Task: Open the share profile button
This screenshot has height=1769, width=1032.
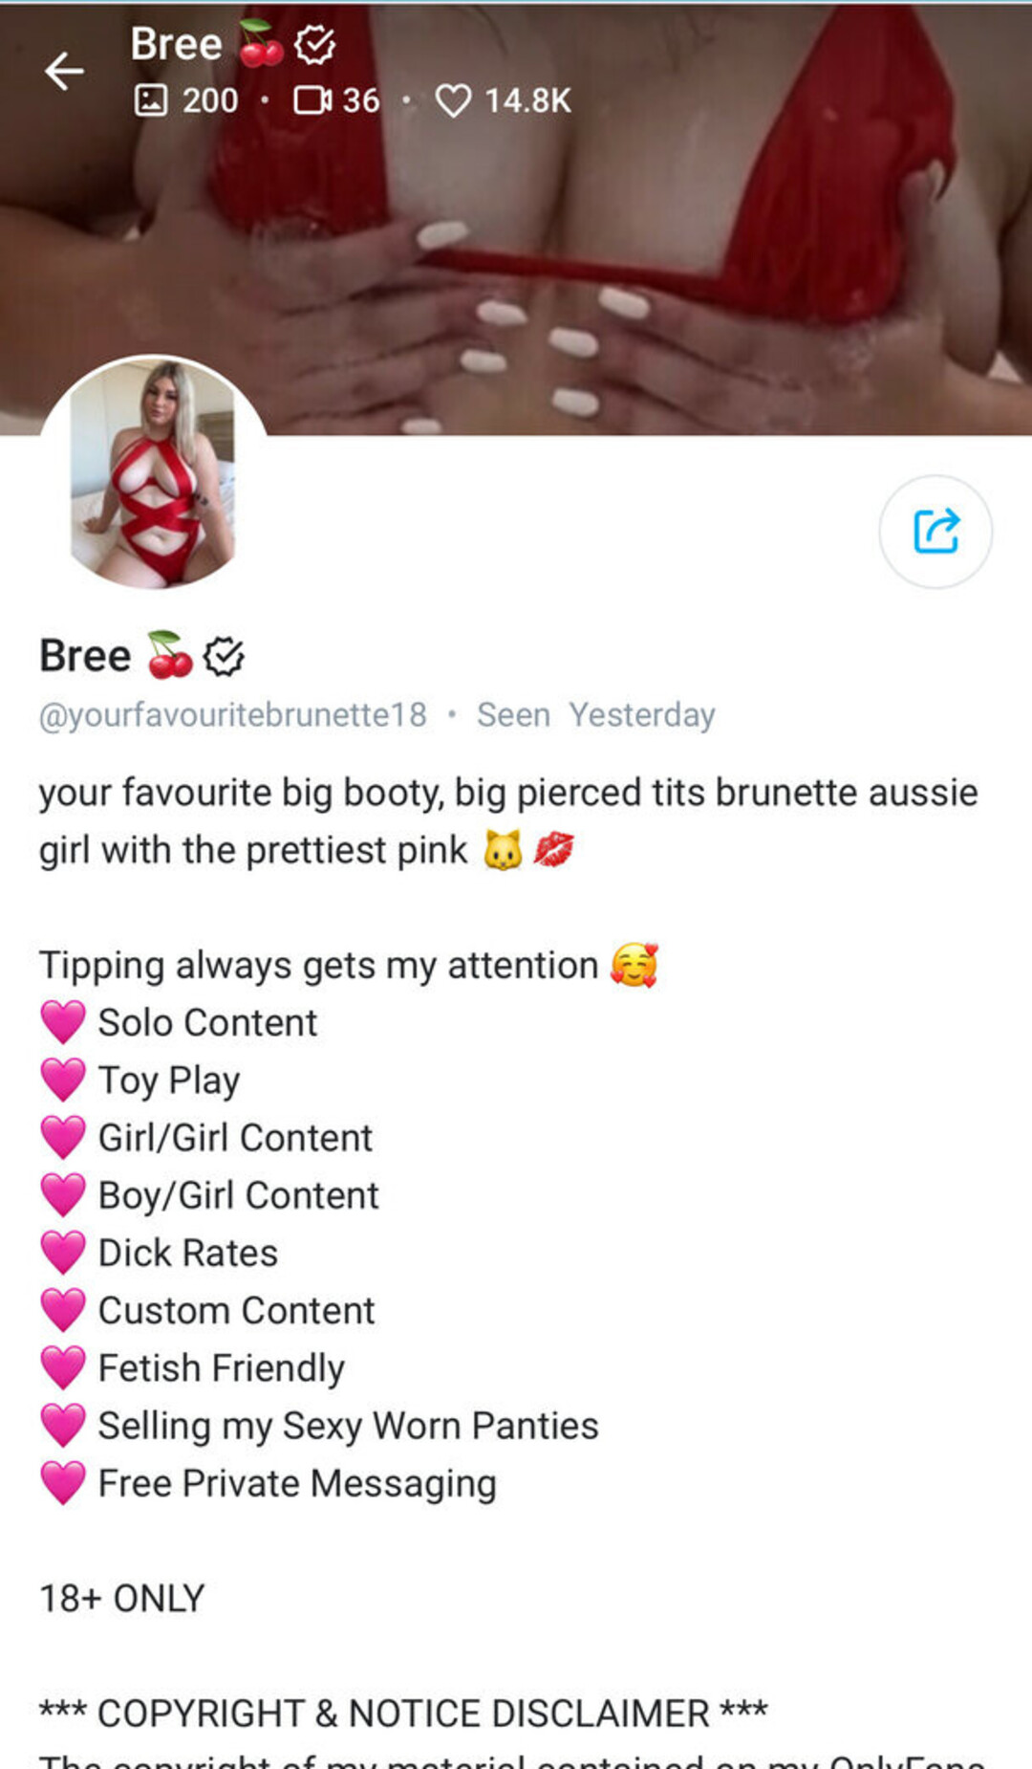Action: pyautogui.click(x=935, y=532)
